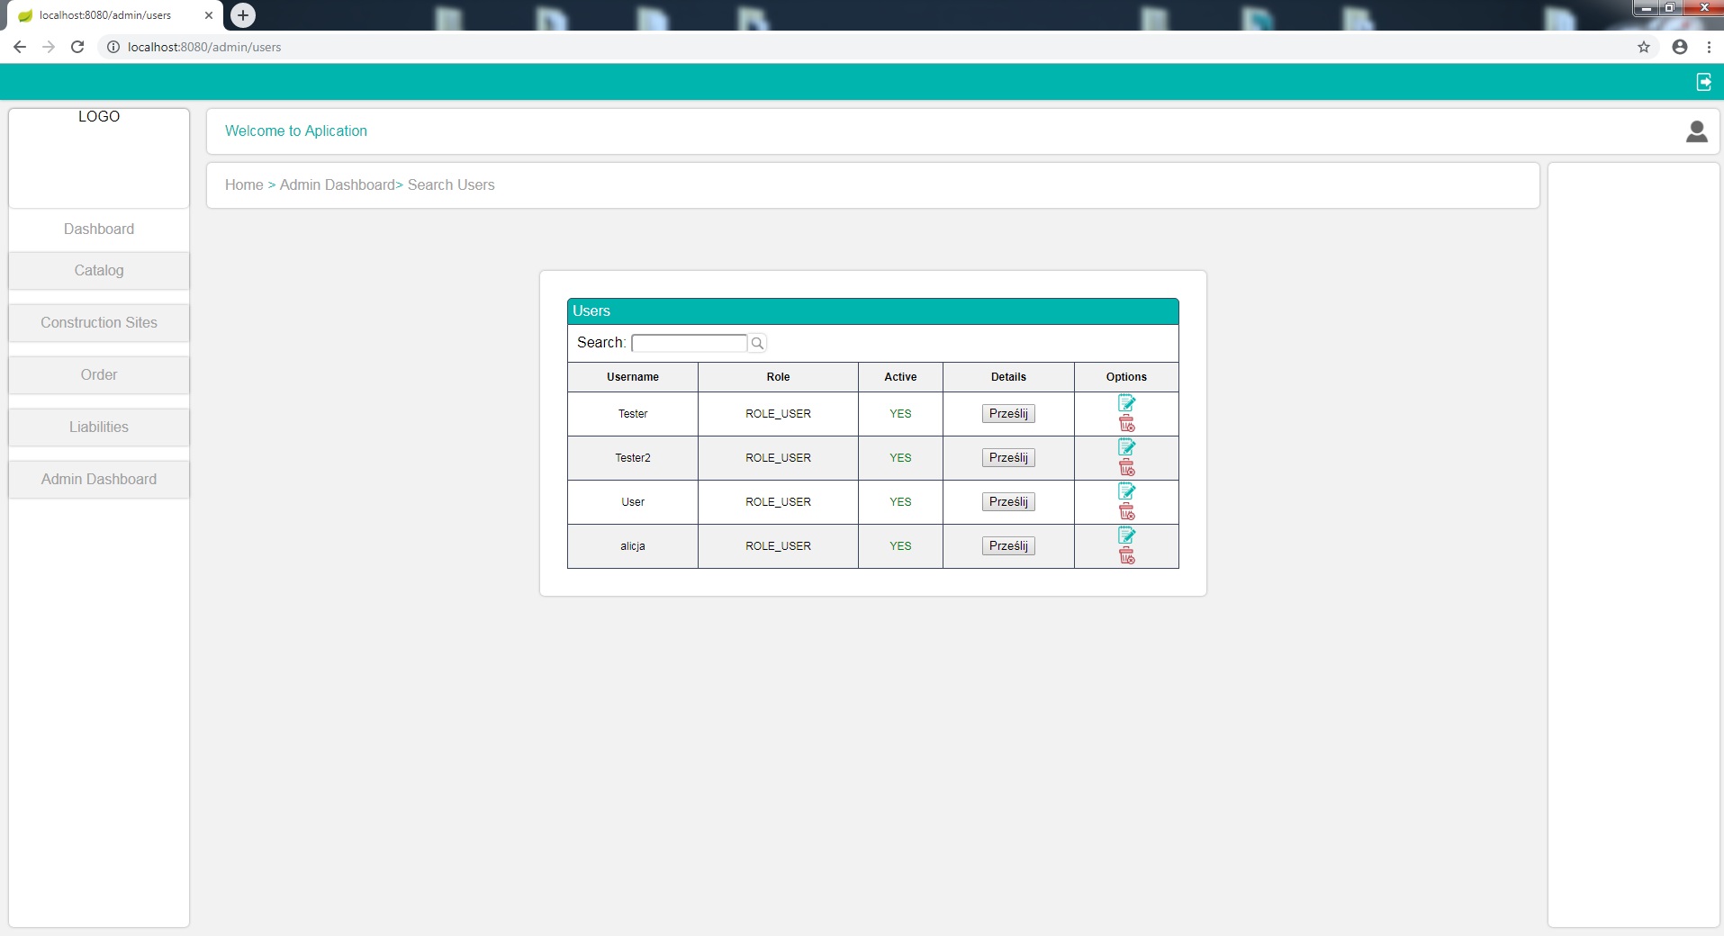Remove the row with username User
The height and width of the screenshot is (936, 1724).
pyautogui.click(x=1126, y=512)
